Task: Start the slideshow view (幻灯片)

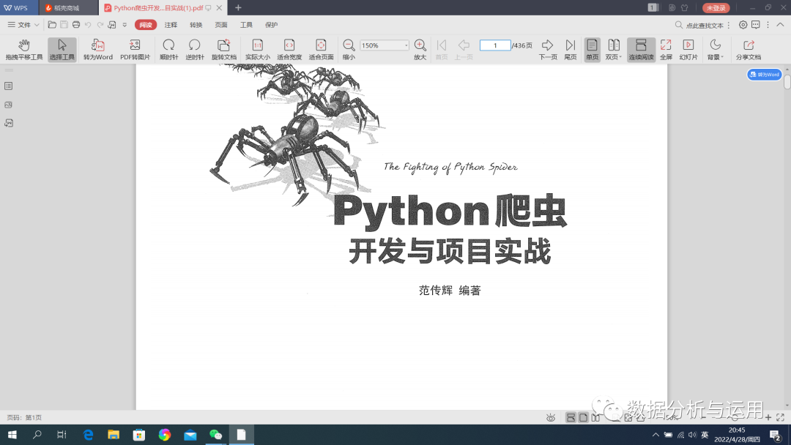Action: click(x=688, y=49)
